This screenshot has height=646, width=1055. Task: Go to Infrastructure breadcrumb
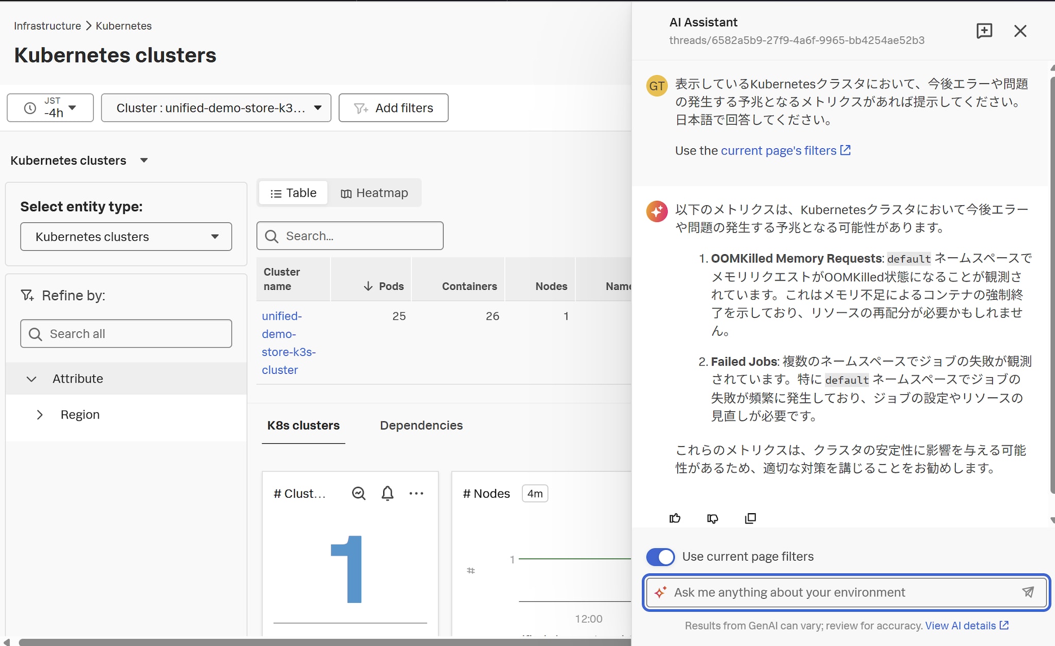click(x=47, y=26)
